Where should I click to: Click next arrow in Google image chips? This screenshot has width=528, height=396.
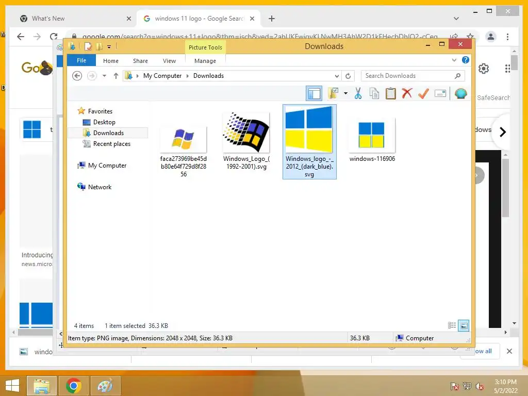click(x=503, y=132)
